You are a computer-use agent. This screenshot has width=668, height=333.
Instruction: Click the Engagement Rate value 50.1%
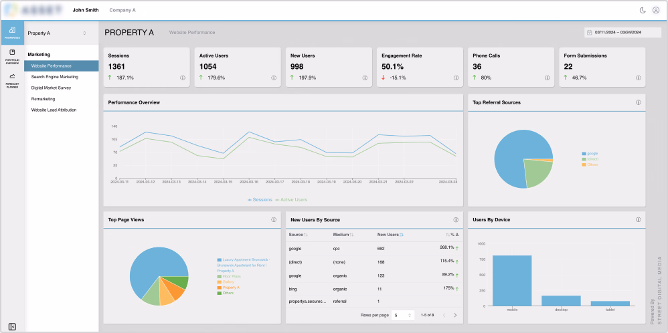392,66
